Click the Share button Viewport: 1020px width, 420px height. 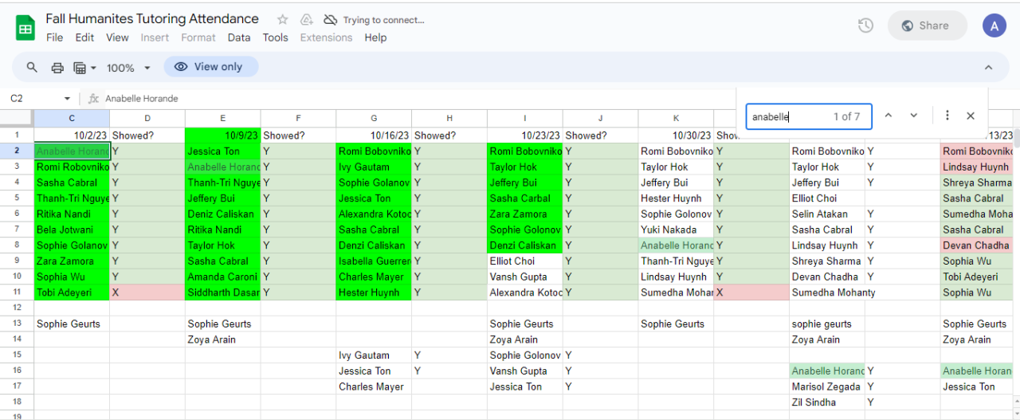(927, 26)
